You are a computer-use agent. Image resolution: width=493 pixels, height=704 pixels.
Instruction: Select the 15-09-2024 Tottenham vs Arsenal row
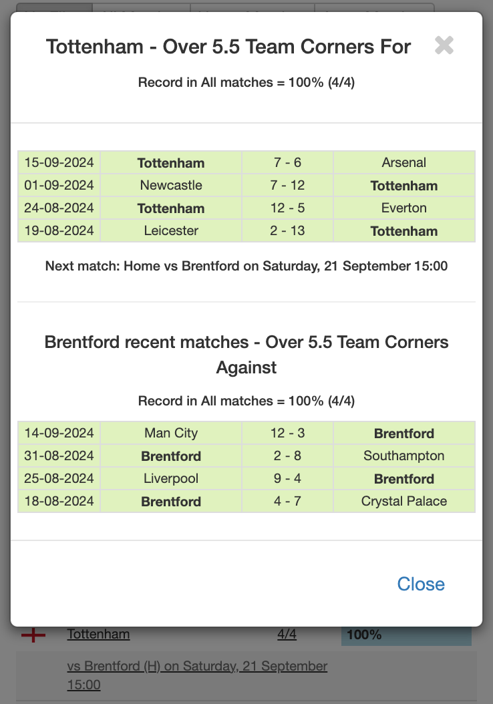coord(246,162)
